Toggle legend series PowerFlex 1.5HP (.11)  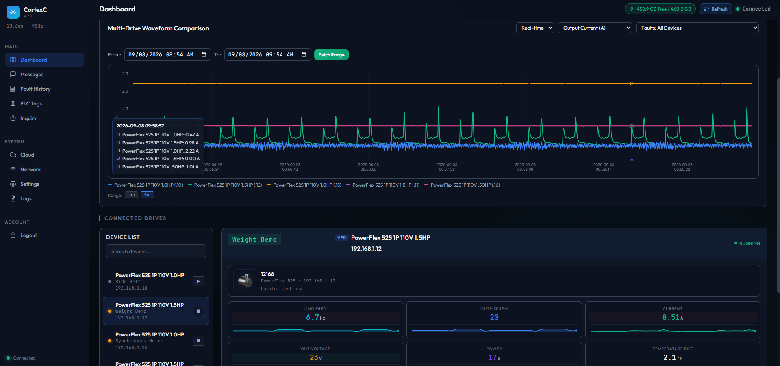click(x=383, y=185)
